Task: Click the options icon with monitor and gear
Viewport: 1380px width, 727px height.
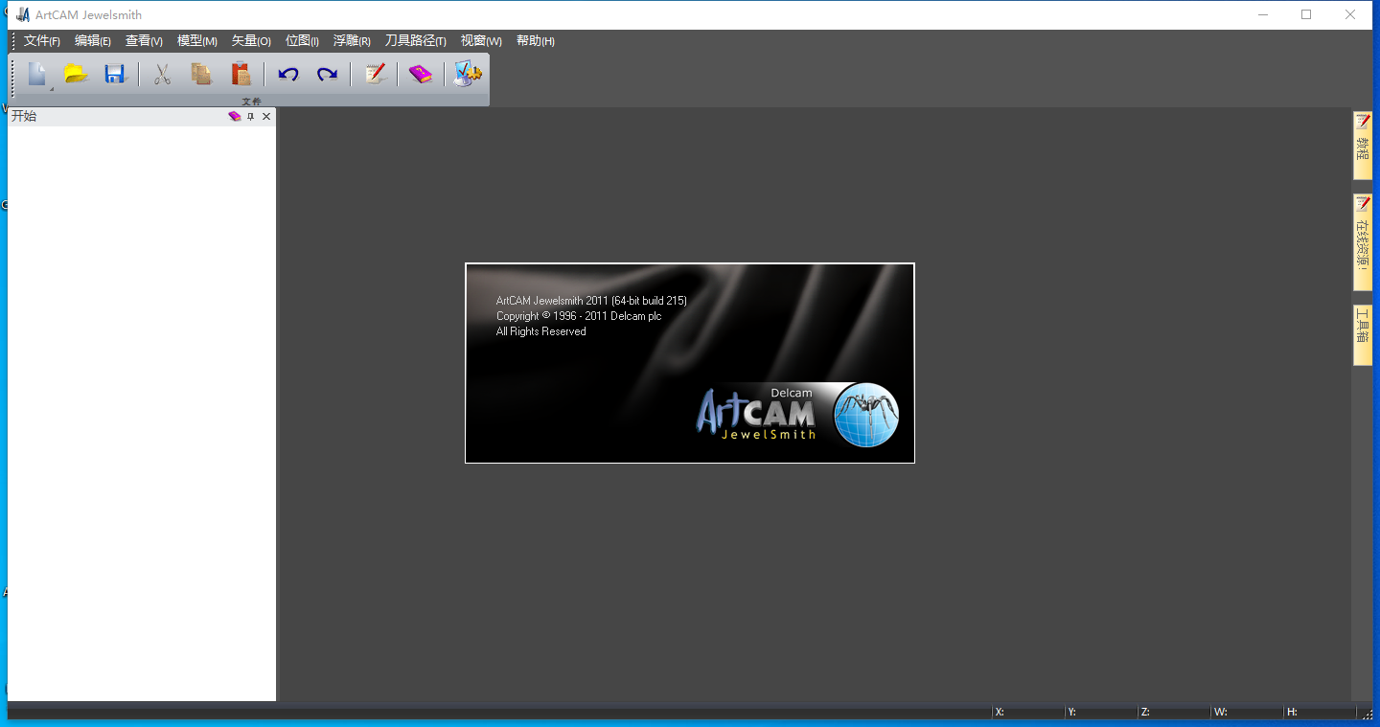Action: tap(468, 74)
